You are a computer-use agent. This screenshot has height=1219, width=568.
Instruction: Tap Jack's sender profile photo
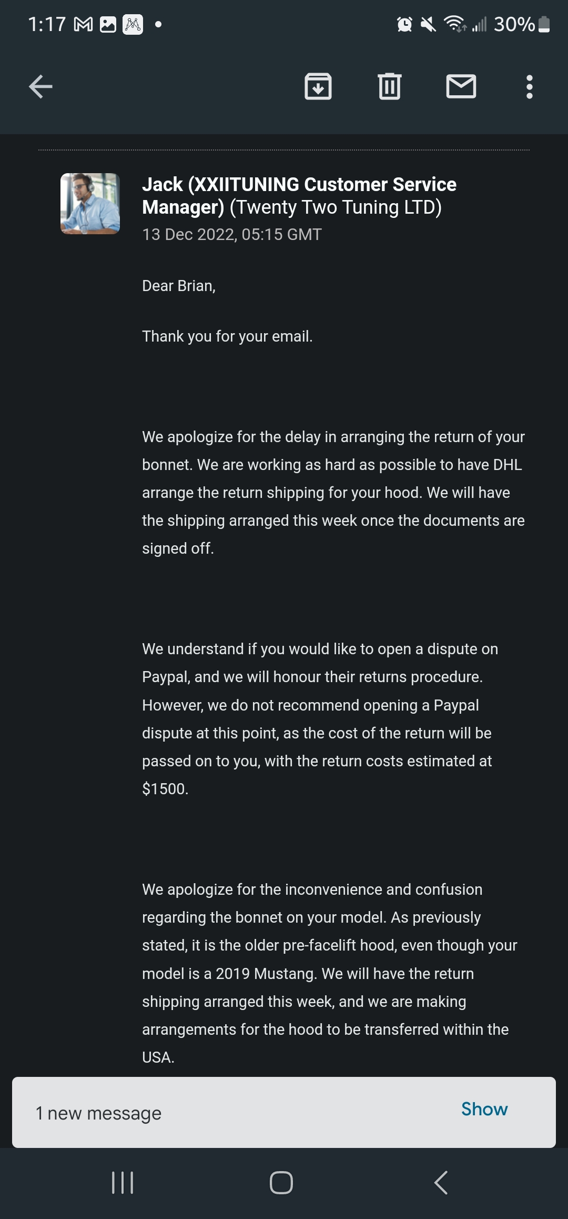tap(90, 204)
